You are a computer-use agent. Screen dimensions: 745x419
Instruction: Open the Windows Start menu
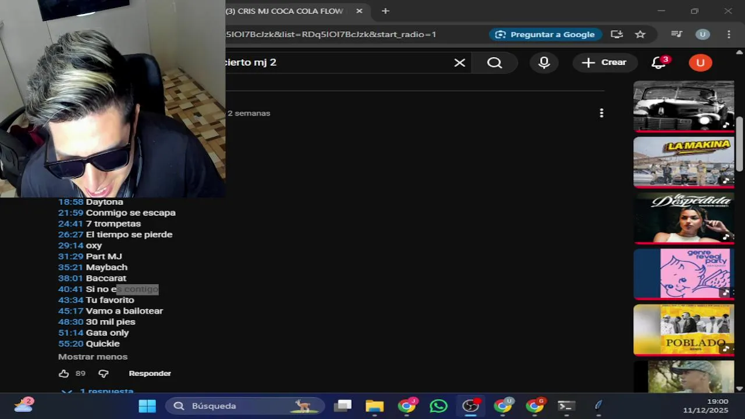(147, 406)
